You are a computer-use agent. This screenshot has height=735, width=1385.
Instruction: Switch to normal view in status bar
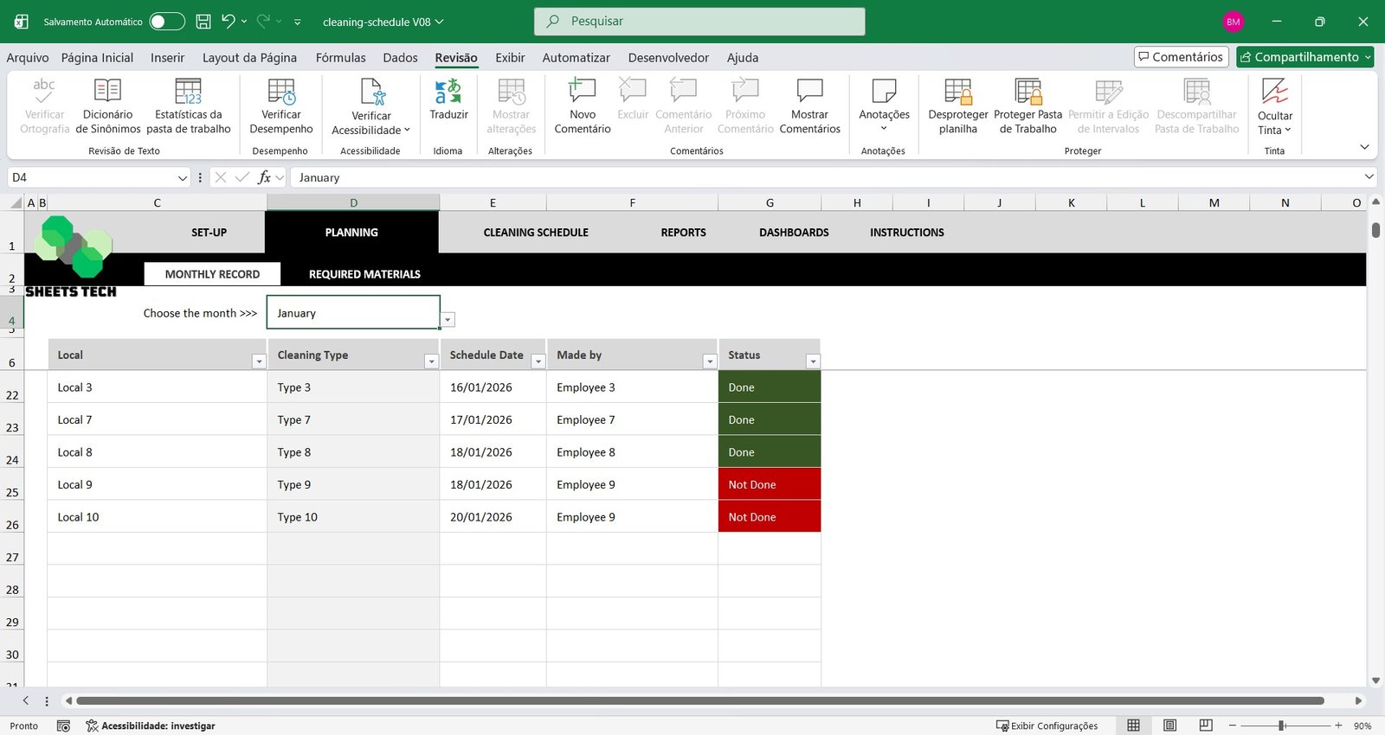point(1133,725)
